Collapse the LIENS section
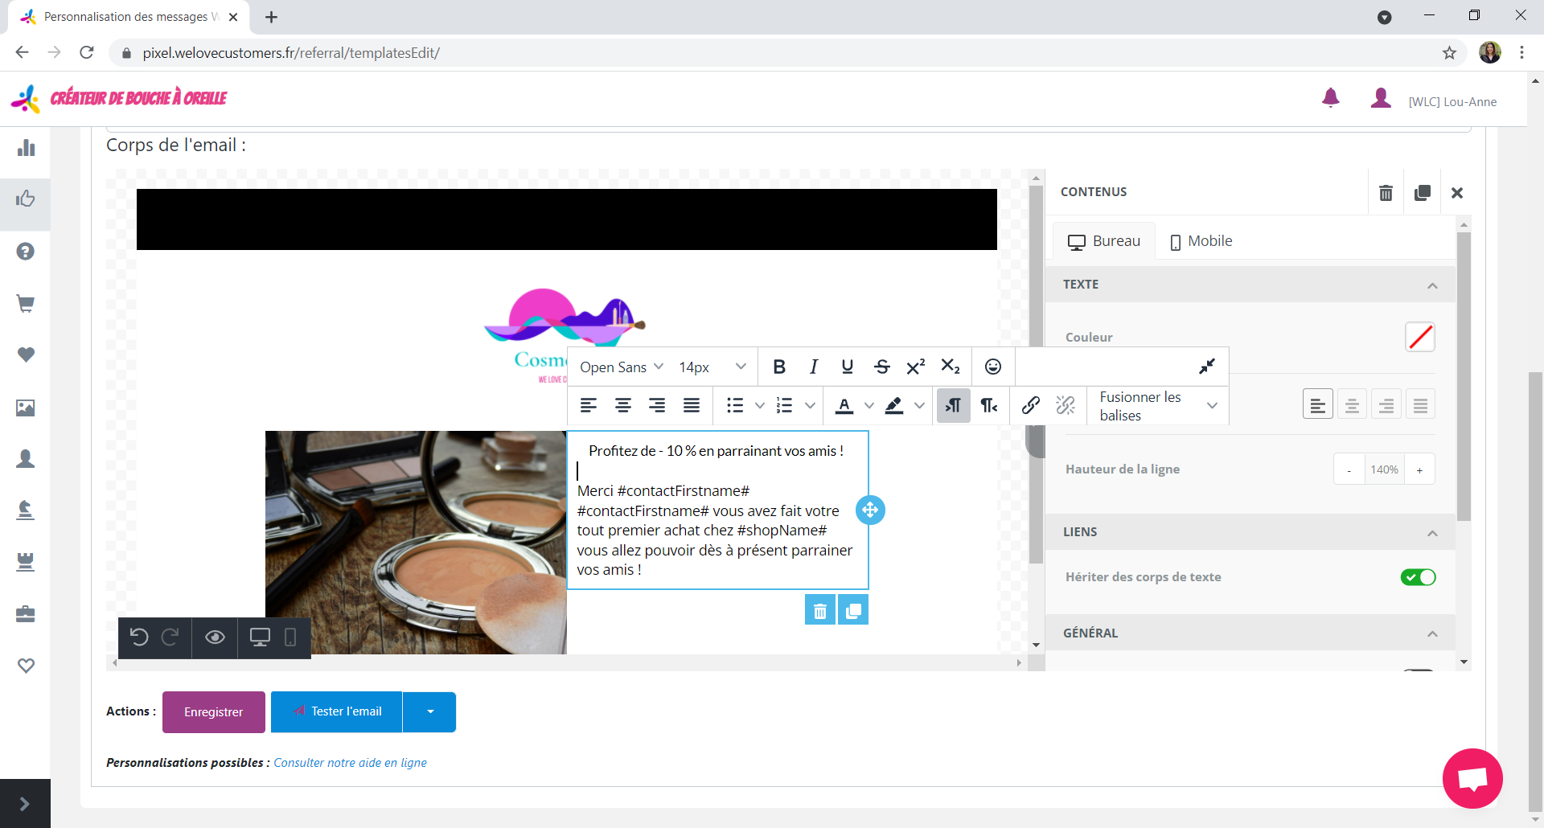Viewport: 1544px width, 828px height. (1432, 533)
